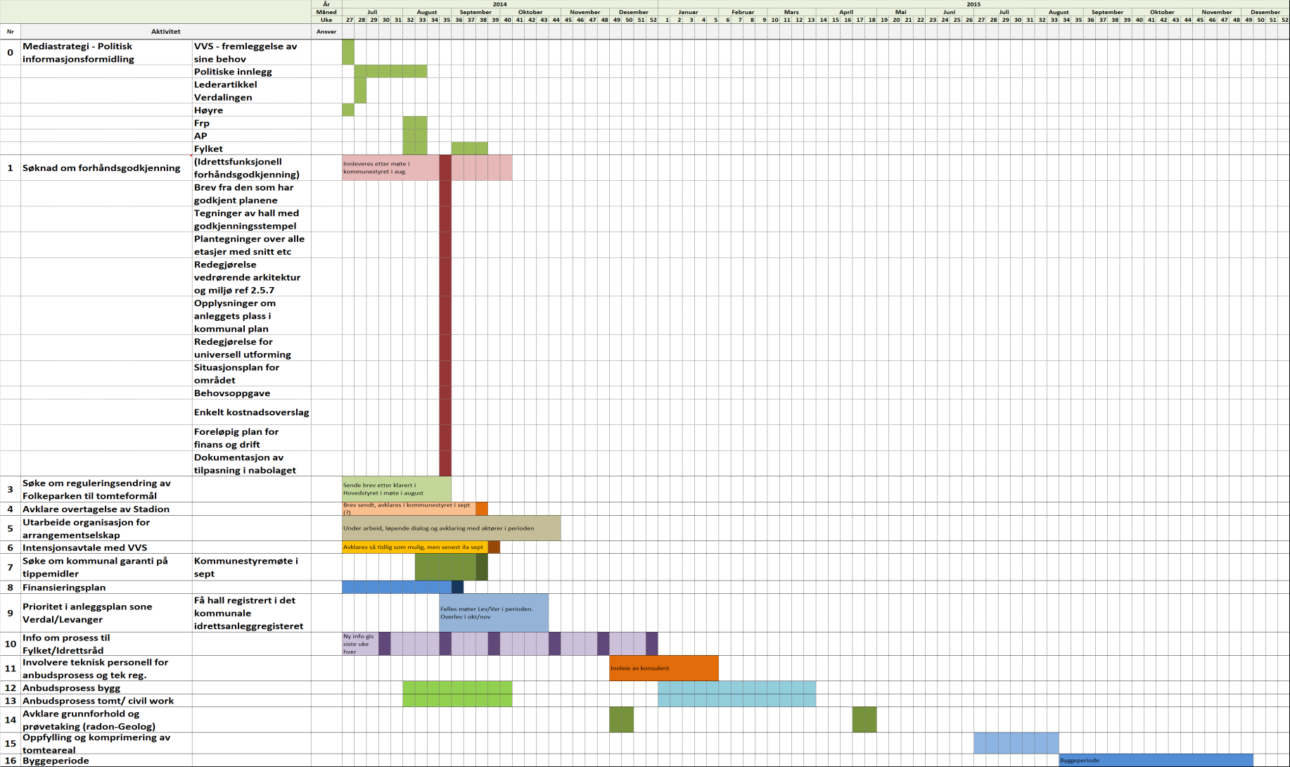Select 'Mediastrategi - Politisk informasjonsformidling' activity cell

[106, 52]
